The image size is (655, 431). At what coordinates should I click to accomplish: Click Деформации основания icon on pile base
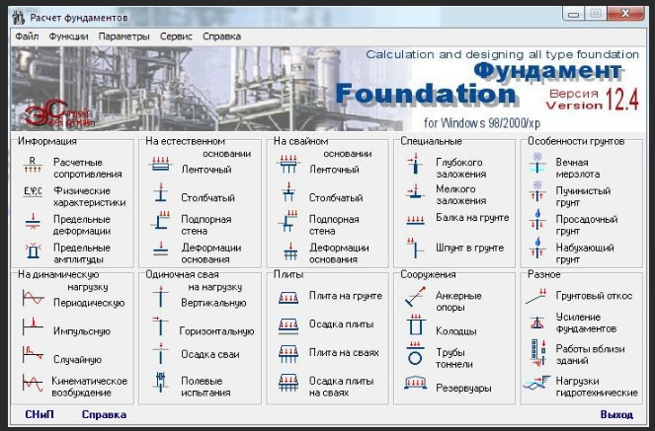coord(290,251)
